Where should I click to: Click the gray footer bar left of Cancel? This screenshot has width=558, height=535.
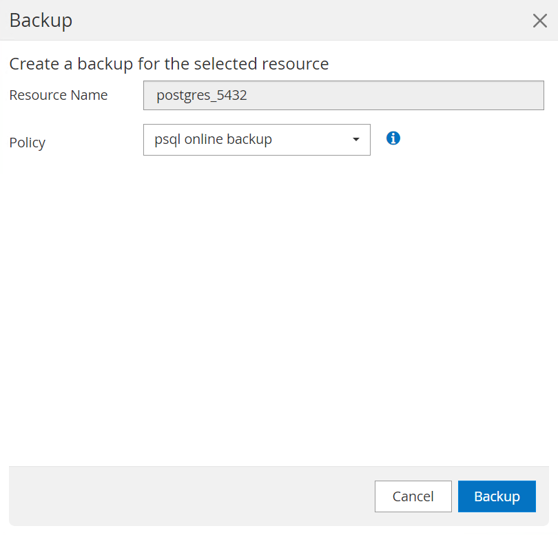pos(186,496)
